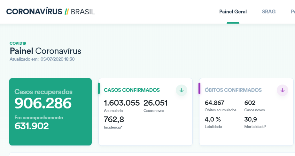The height and width of the screenshot is (156, 295).
Task: Click the 762,8 Incidência value
Action: click(x=114, y=120)
